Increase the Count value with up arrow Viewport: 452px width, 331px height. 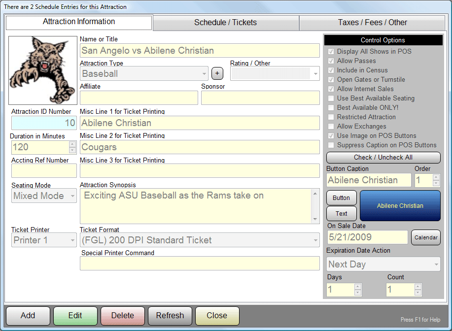coord(418,286)
